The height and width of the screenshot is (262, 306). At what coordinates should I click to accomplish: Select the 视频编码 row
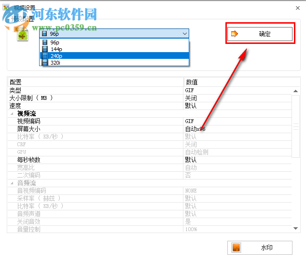(150, 121)
